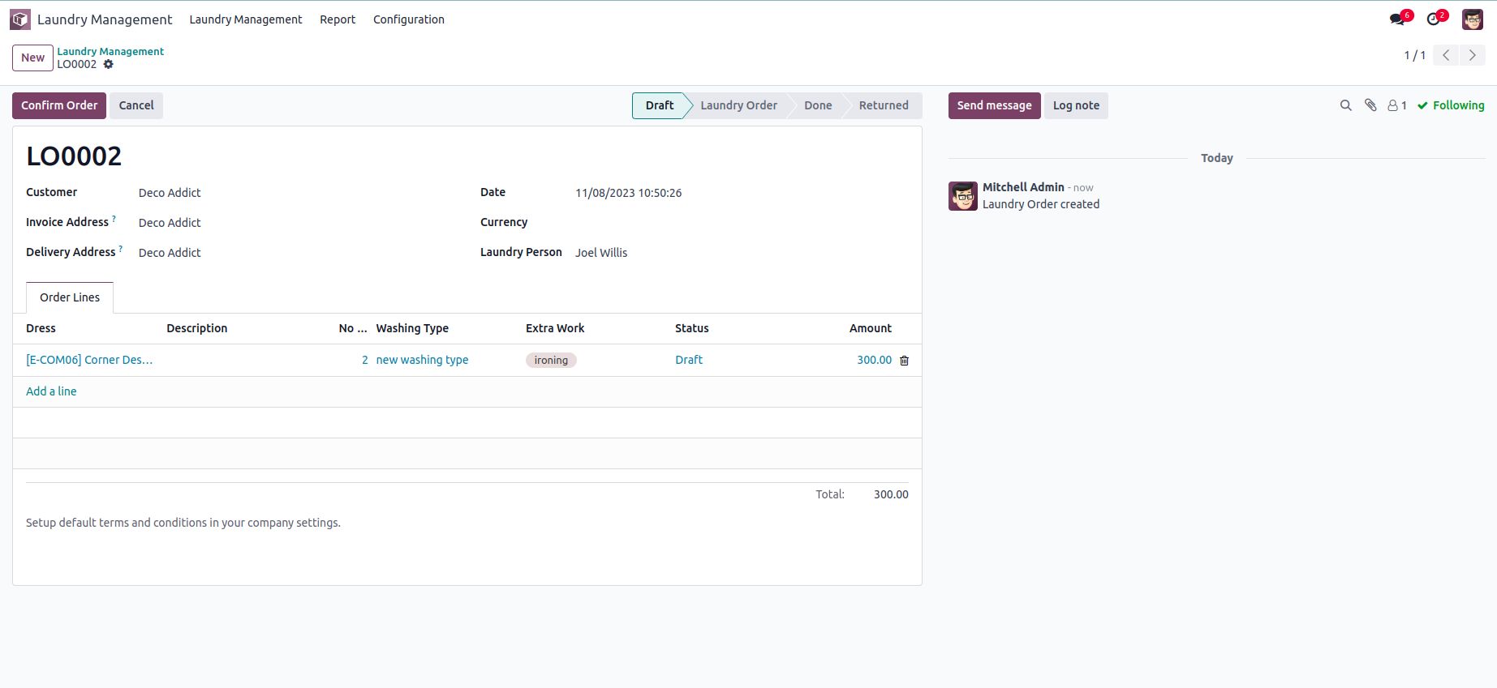Image resolution: width=1497 pixels, height=688 pixels.
Task: Open the empty Currency dropdown
Action: click(x=742, y=223)
